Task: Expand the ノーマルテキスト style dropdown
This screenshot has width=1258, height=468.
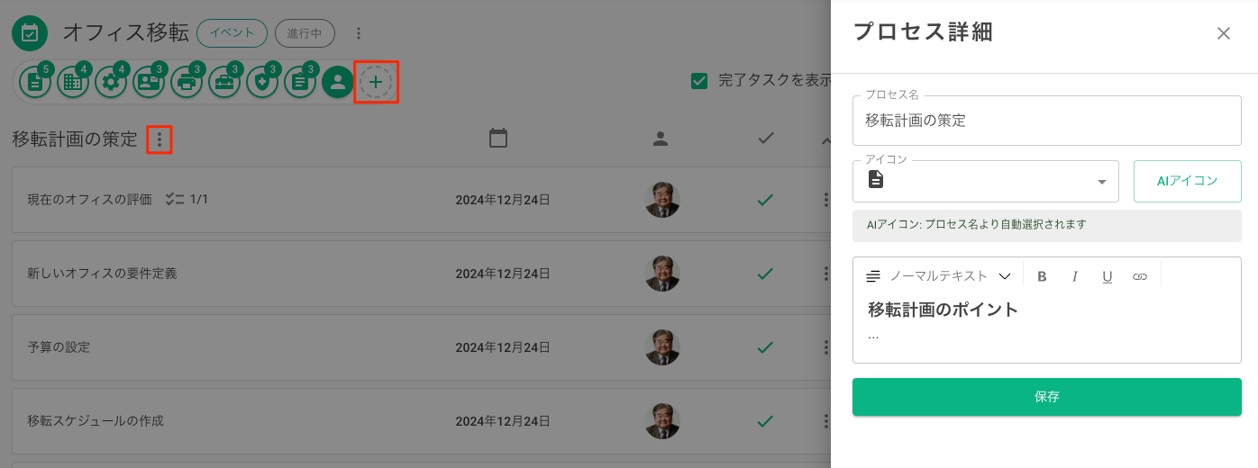Action: click(938, 276)
